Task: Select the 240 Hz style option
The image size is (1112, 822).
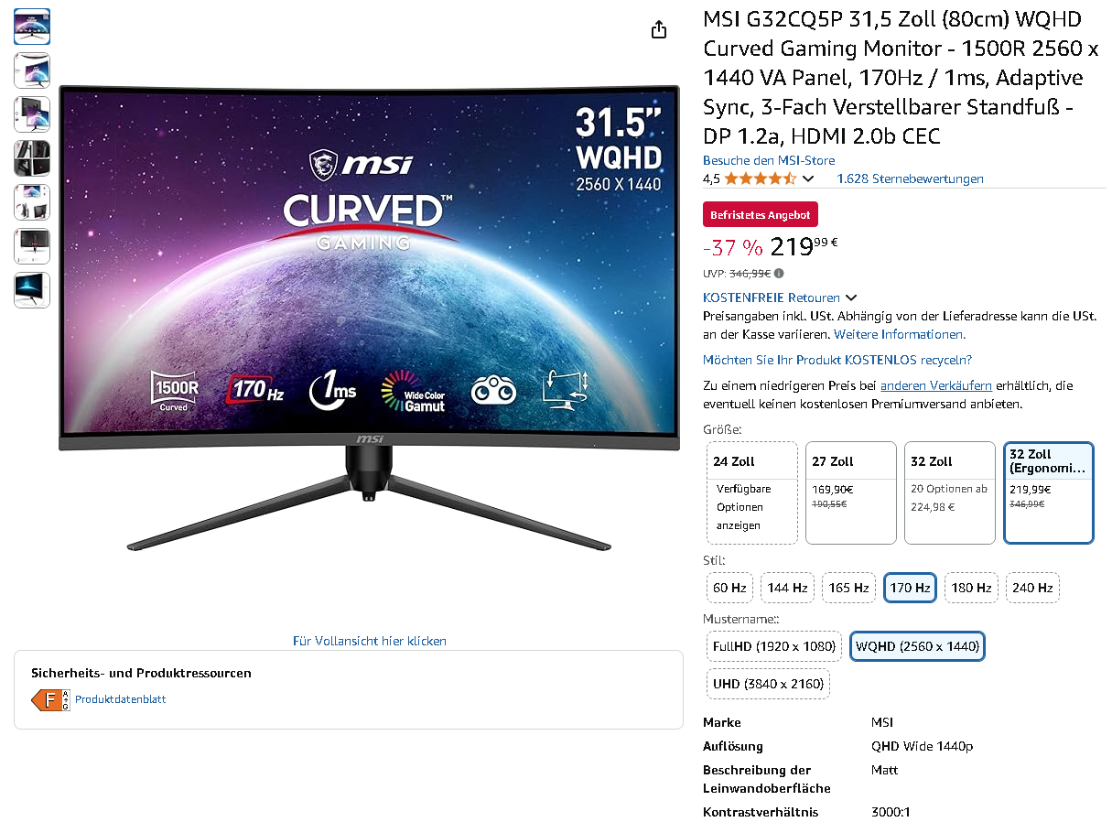Action: coord(1032,588)
